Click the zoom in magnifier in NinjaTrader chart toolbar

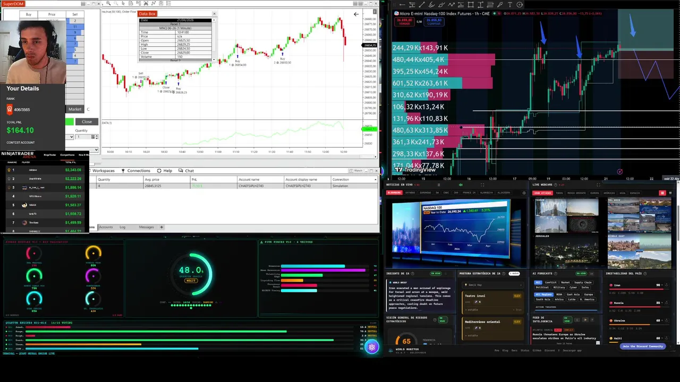click(108, 3)
